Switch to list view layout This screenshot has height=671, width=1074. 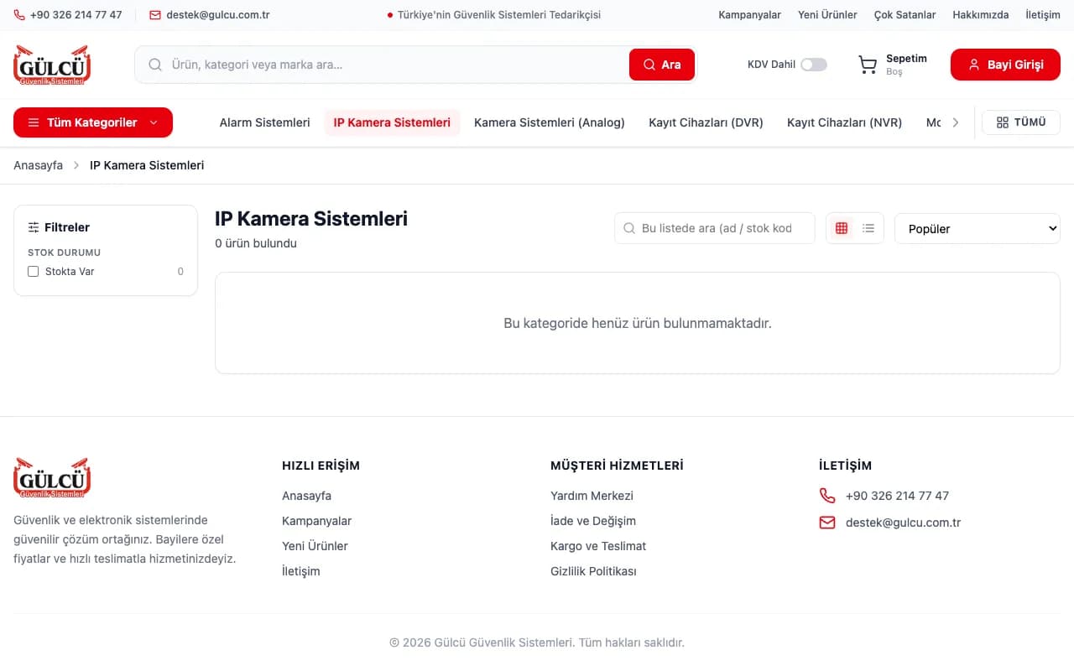pos(868,228)
